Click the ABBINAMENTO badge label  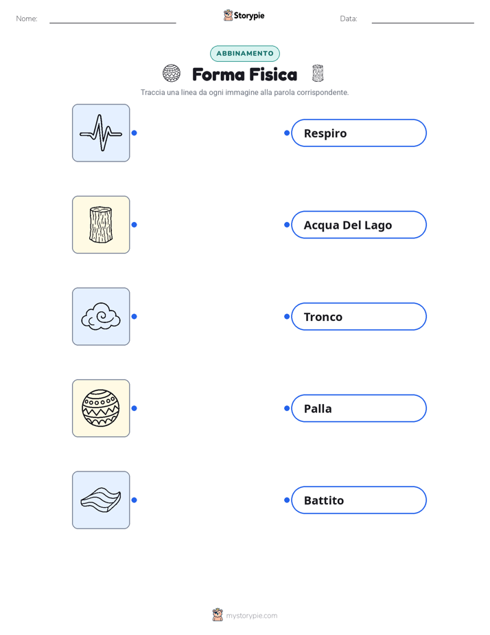245,54
